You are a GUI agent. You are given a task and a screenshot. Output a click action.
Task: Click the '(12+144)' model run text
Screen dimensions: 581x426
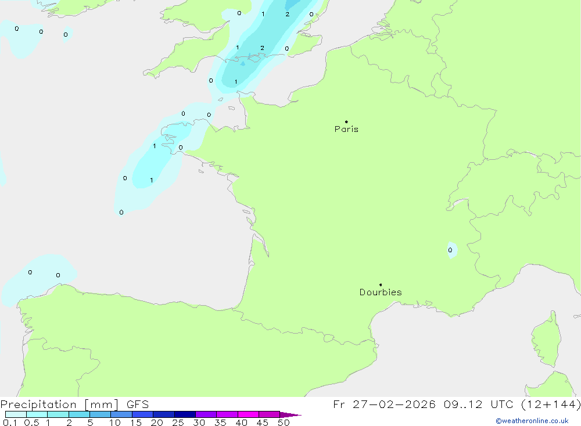click(551, 404)
